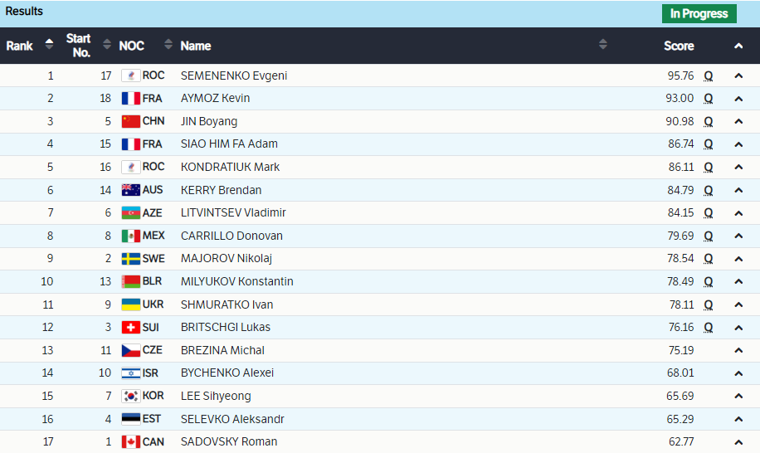Viewport: 760px width, 453px height.
Task: Sort by Start No. column arrows
Action: click(x=106, y=45)
